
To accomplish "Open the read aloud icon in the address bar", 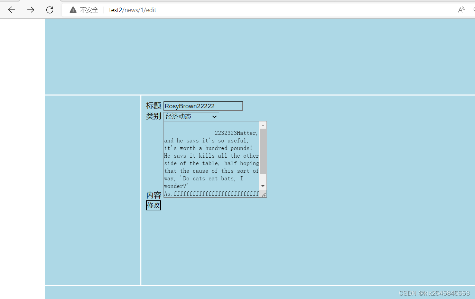I will (461, 10).
